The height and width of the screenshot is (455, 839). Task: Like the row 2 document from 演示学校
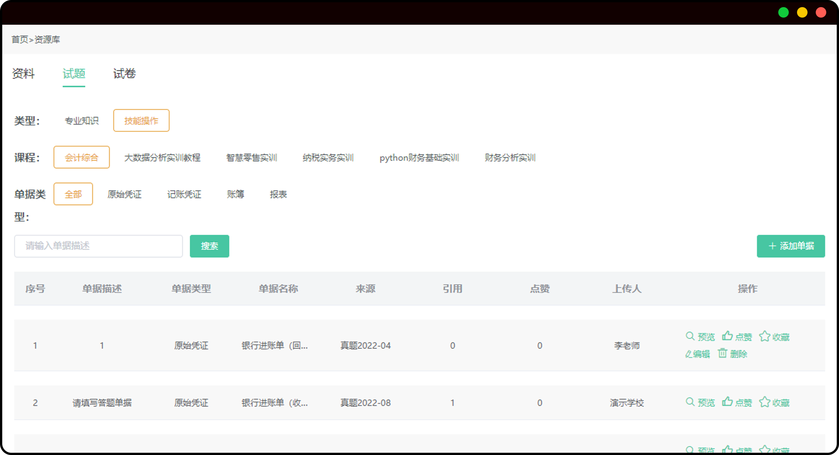click(x=737, y=403)
